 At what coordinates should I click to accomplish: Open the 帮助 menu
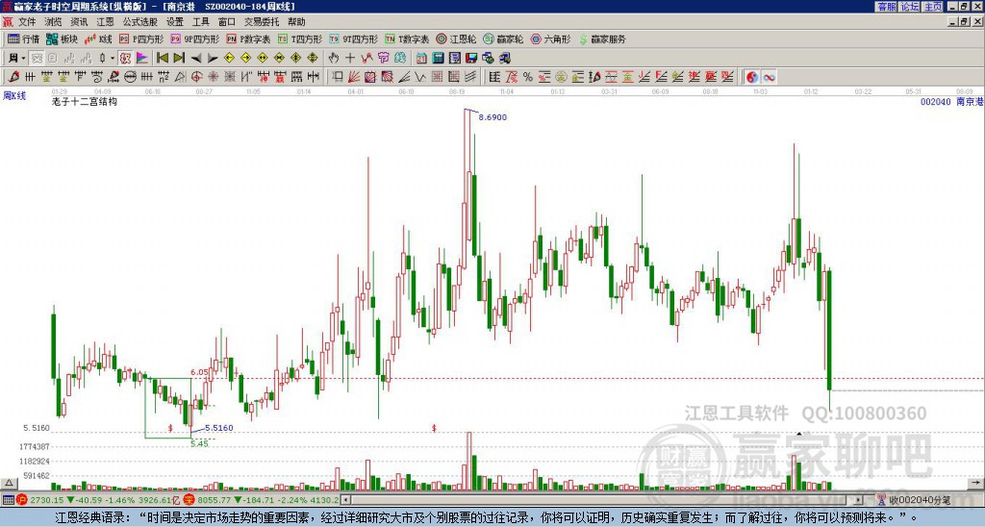click(296, 22)
